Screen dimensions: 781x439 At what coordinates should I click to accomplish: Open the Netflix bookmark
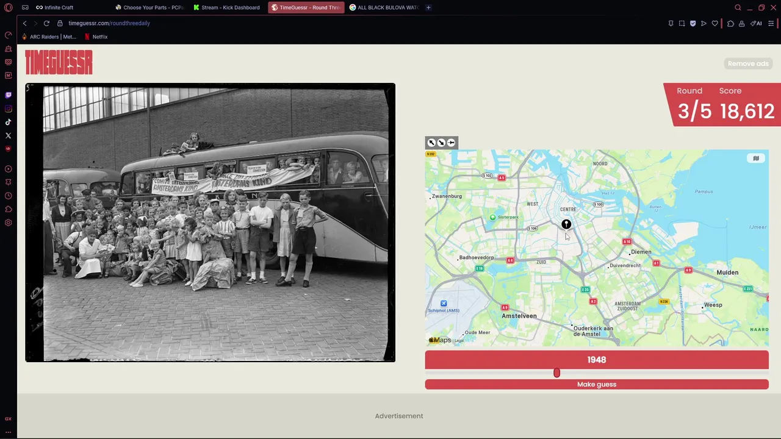96,37
